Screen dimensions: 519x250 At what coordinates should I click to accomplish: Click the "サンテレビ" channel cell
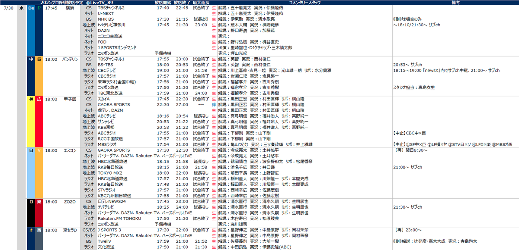click(x=106, y=122)
